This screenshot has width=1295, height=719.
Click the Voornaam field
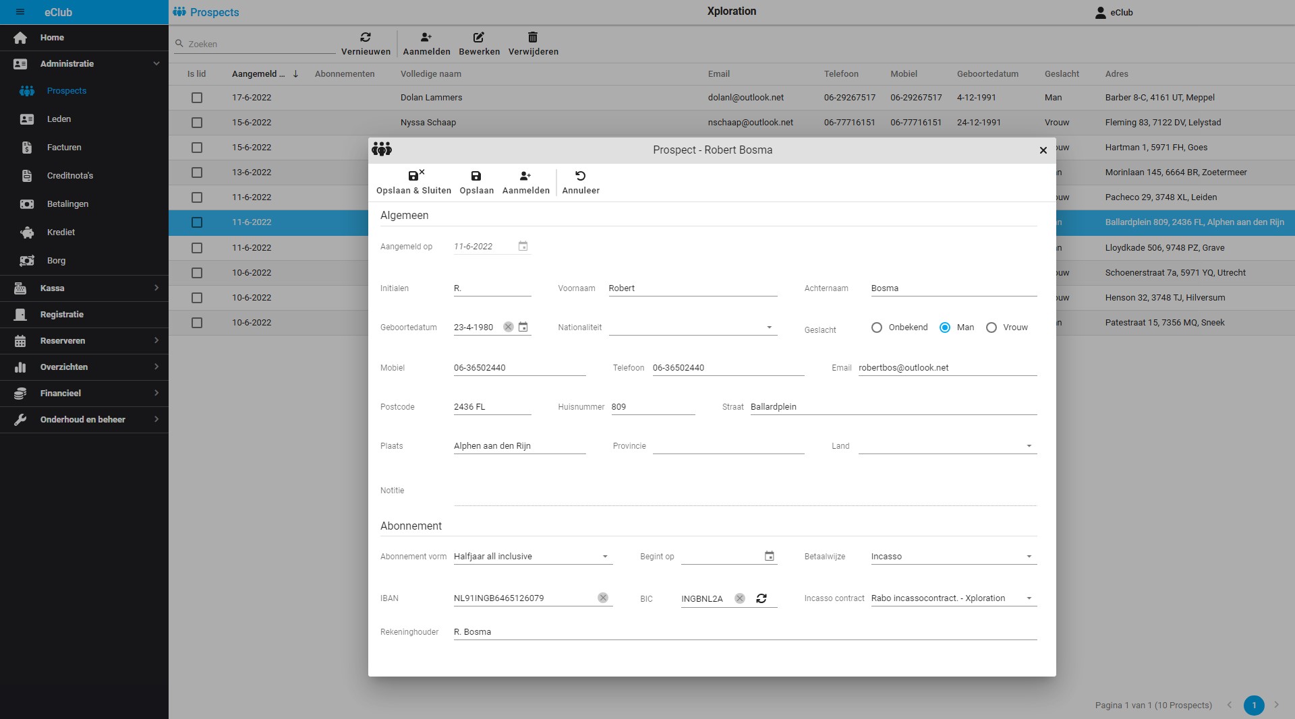(693, 288)
